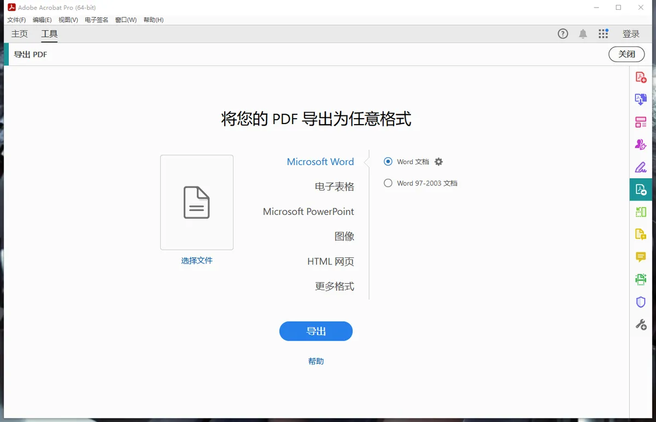Open the notifications bell icon

pyautogui.click(x=583, y=34)
